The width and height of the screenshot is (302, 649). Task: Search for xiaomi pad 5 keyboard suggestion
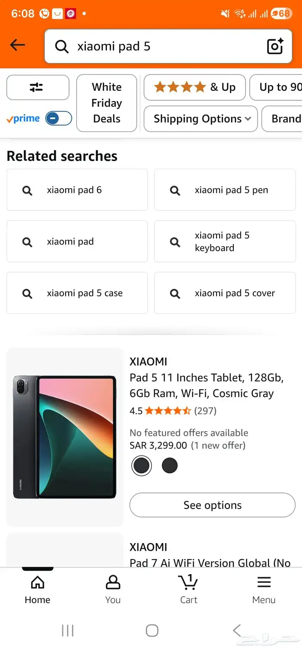click(x=225, y=241)
